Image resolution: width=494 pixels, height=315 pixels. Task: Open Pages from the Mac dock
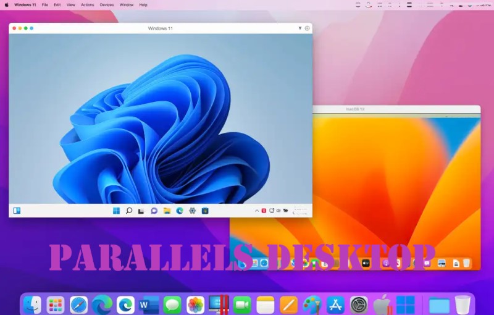coord(288,305)
